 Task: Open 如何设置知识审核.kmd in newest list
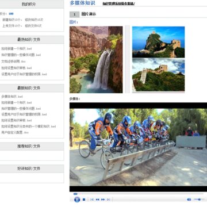(17, 120)
